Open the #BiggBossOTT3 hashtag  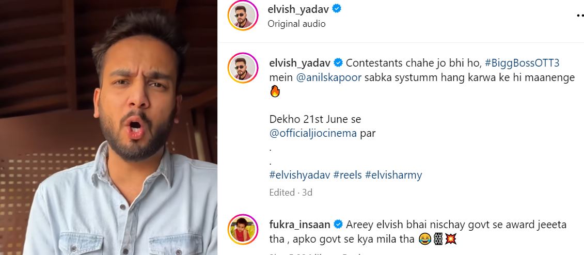point(522,63)
